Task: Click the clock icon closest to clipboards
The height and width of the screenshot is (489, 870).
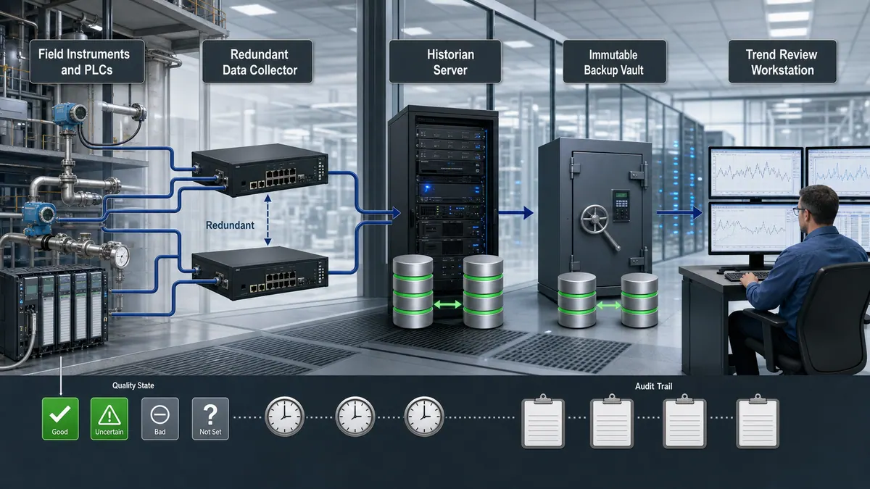Action: [424, 417]
